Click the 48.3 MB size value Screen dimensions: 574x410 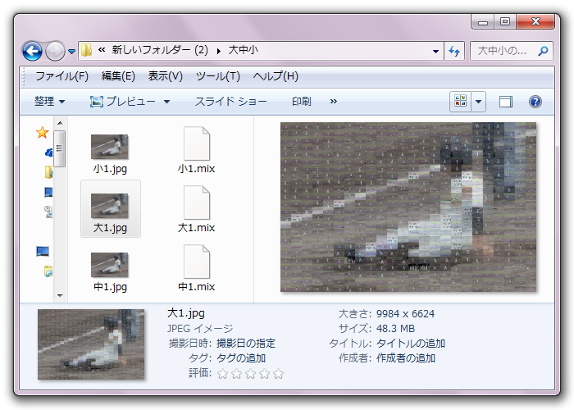point(395,328)
